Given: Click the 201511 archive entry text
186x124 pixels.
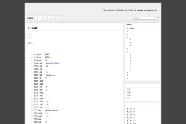Looking at the screenshot, I should pos(132,121).
